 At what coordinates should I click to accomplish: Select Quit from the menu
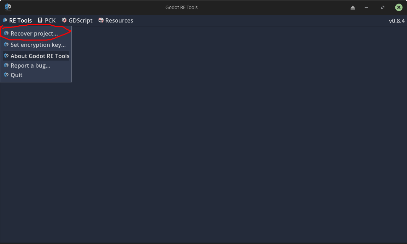coord(36,75)
